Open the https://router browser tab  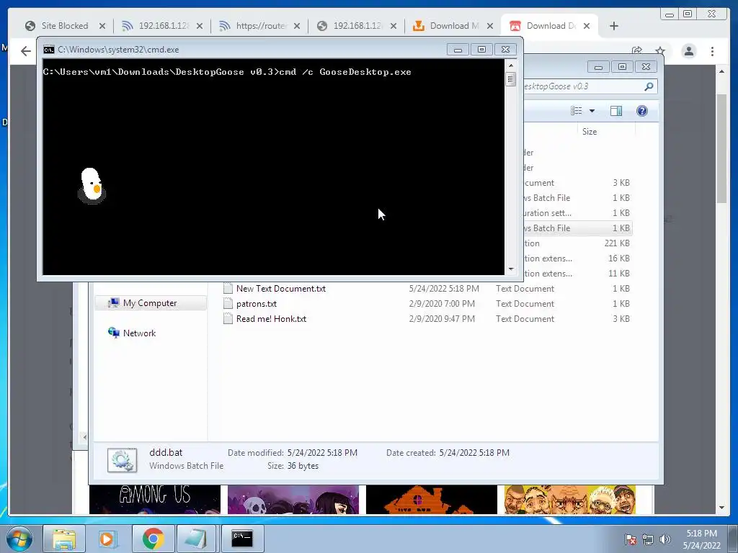pos(260,26)
